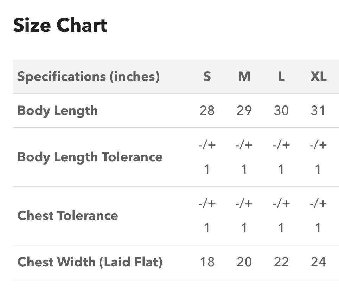Viewport: 339px width, 296px height.
Task: Click the Specifications (inches) header
Action: 88,77
